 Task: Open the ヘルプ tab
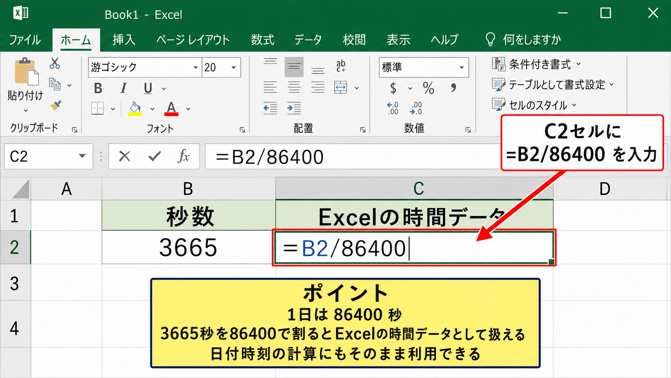[444, 40]
